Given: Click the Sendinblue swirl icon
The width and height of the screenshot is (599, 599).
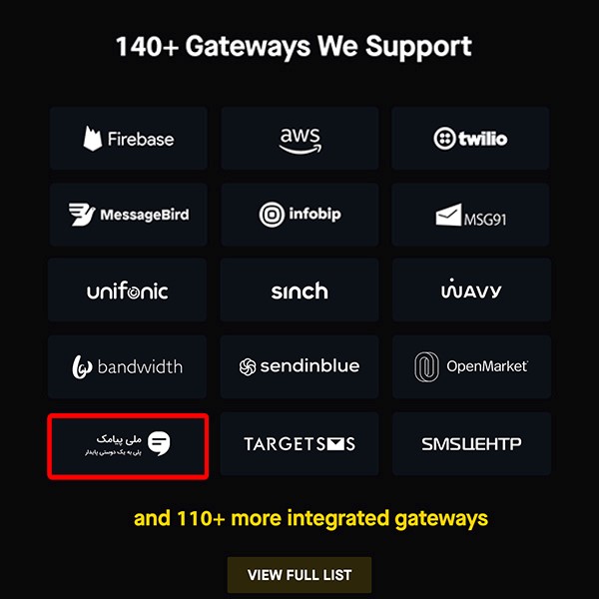Looking at the screenshot, I should tap(248, 367).
